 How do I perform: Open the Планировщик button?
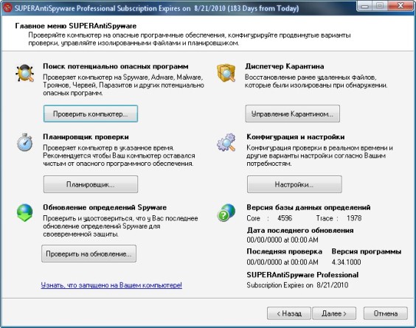click(x=91, y=184)
